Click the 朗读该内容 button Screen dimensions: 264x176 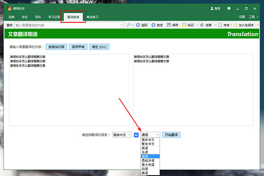click(x=56, y=47)
